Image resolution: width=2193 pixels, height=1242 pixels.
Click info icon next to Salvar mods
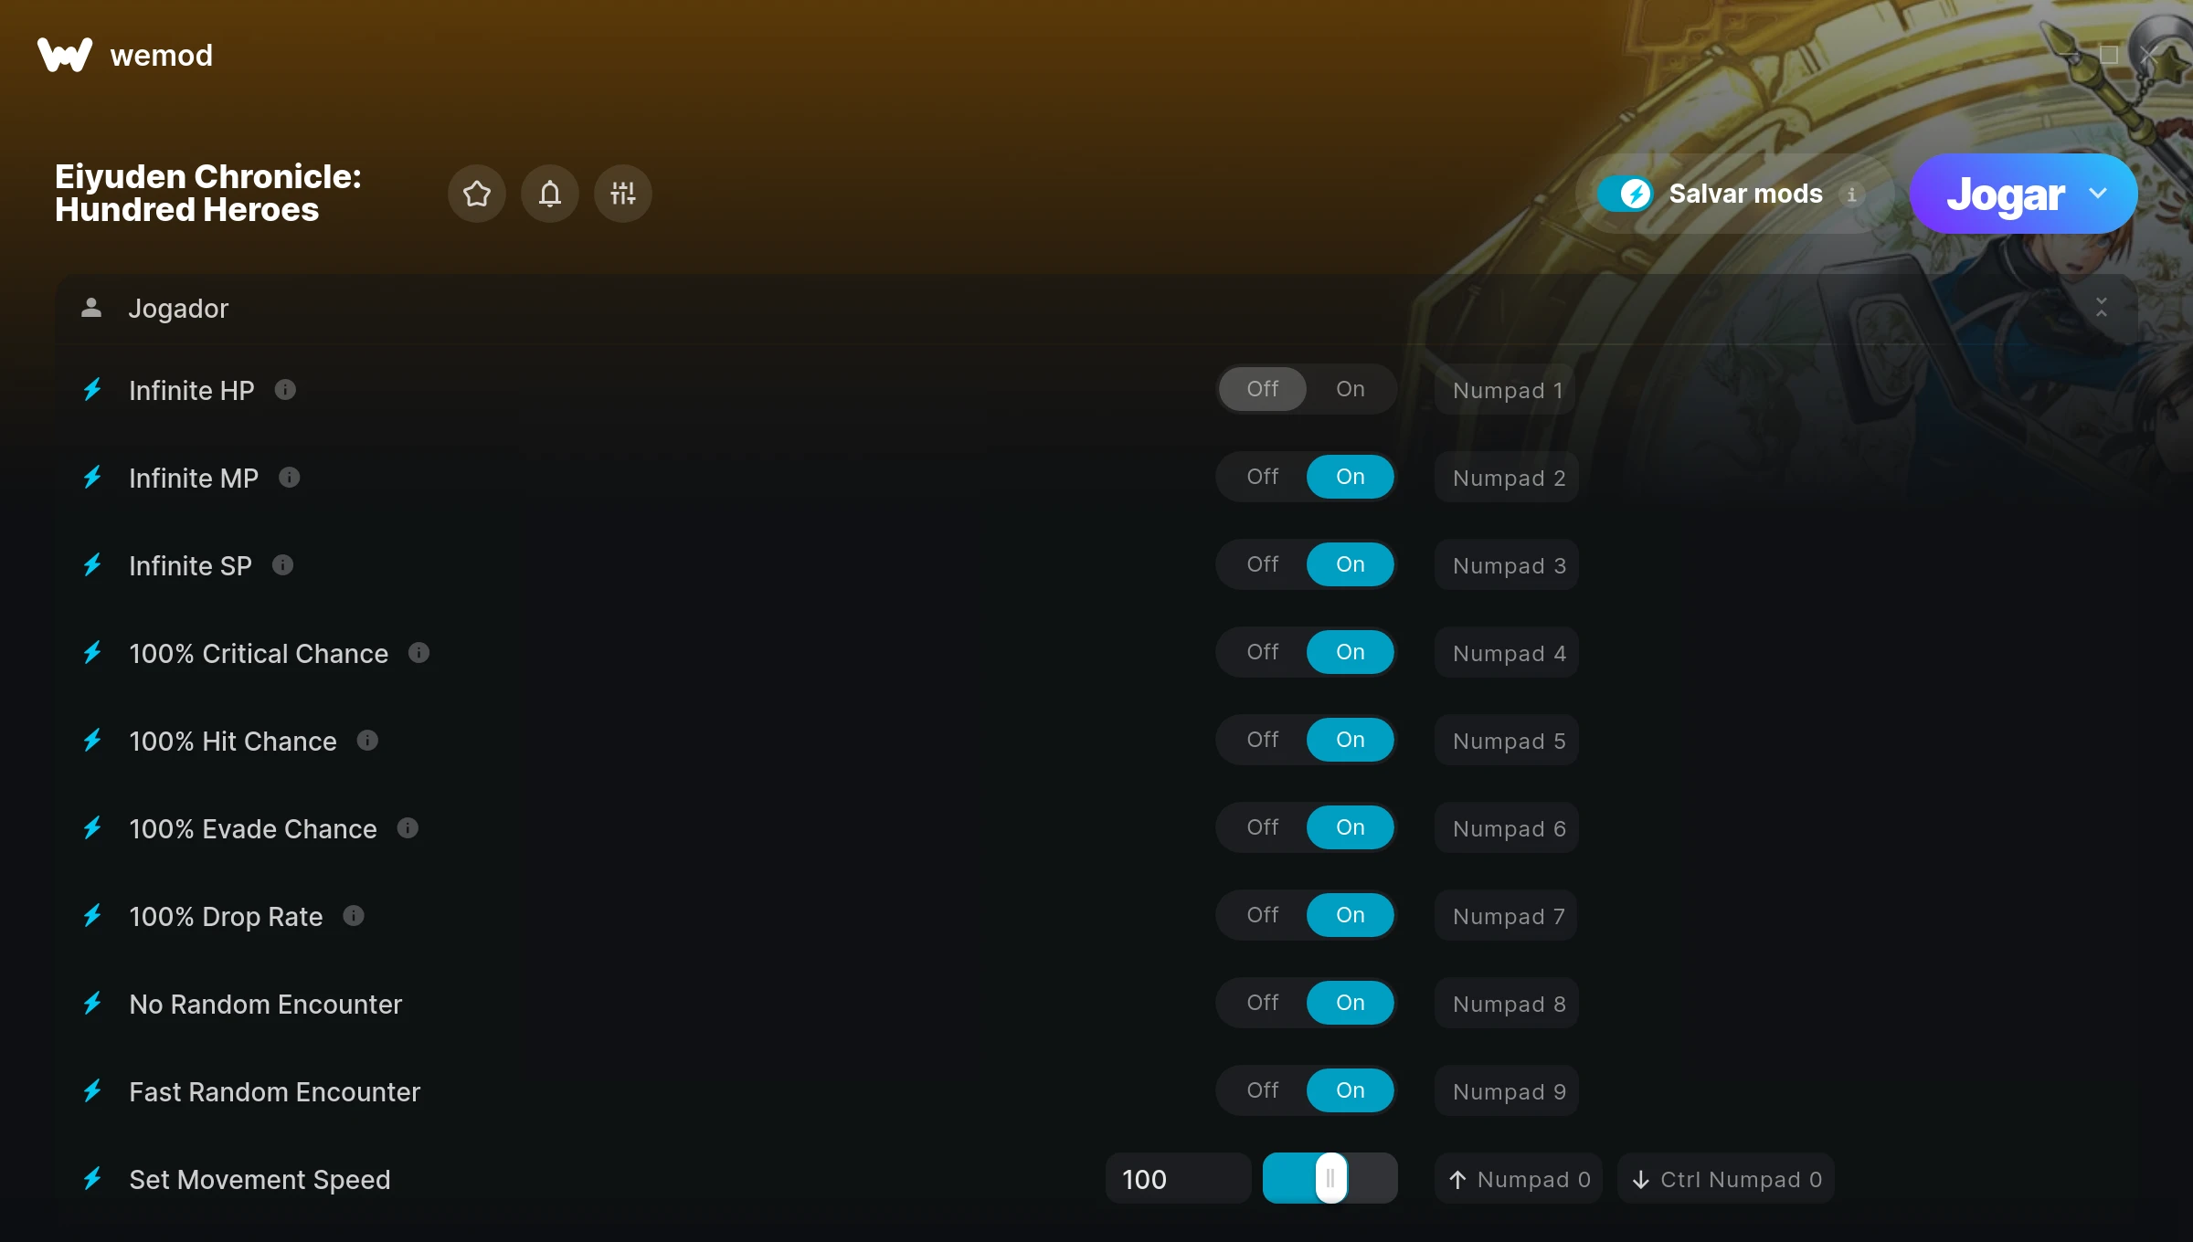[x=1852, y=195]
